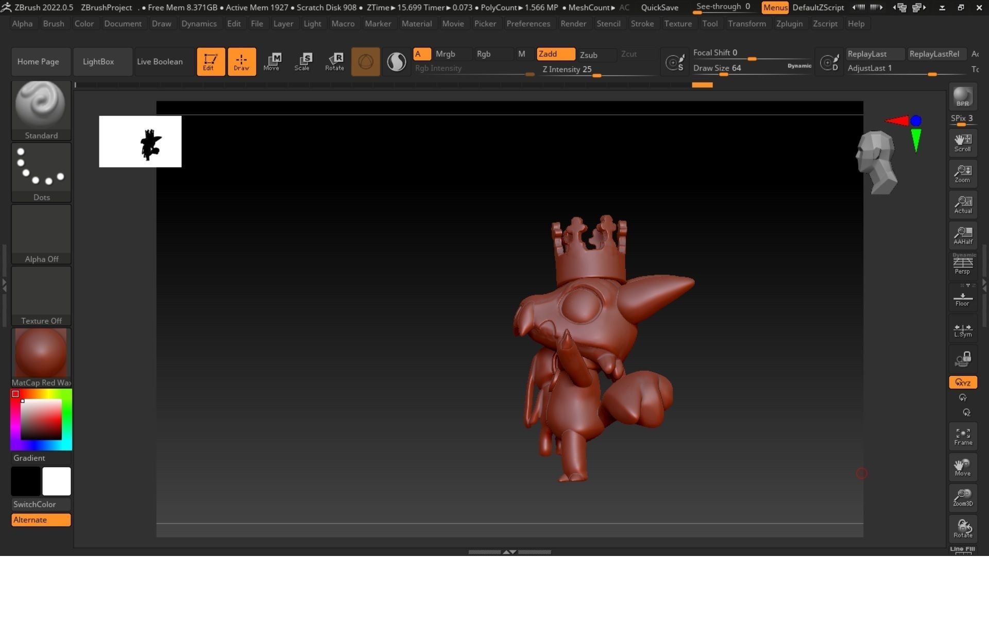Click the Zoom canvas icon

(963, 173)
